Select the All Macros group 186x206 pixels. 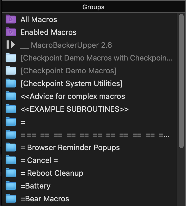click(90, 19)
